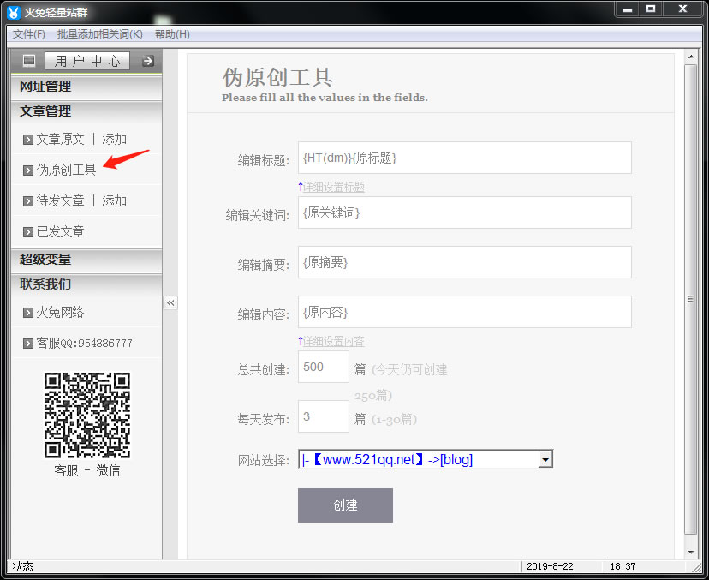Click the arrow icon beside 已发文章

pyautogui.click(x=28, y=232)
